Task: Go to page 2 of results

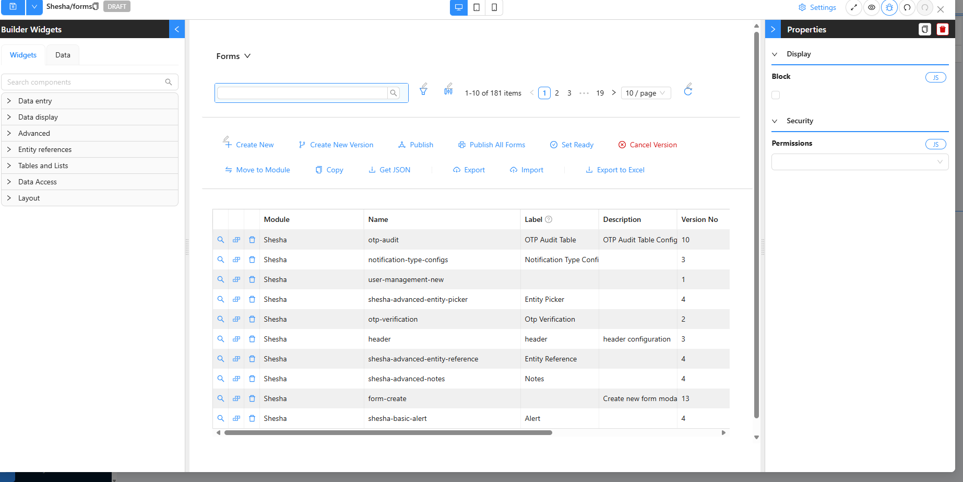Action: pos(557,93)
